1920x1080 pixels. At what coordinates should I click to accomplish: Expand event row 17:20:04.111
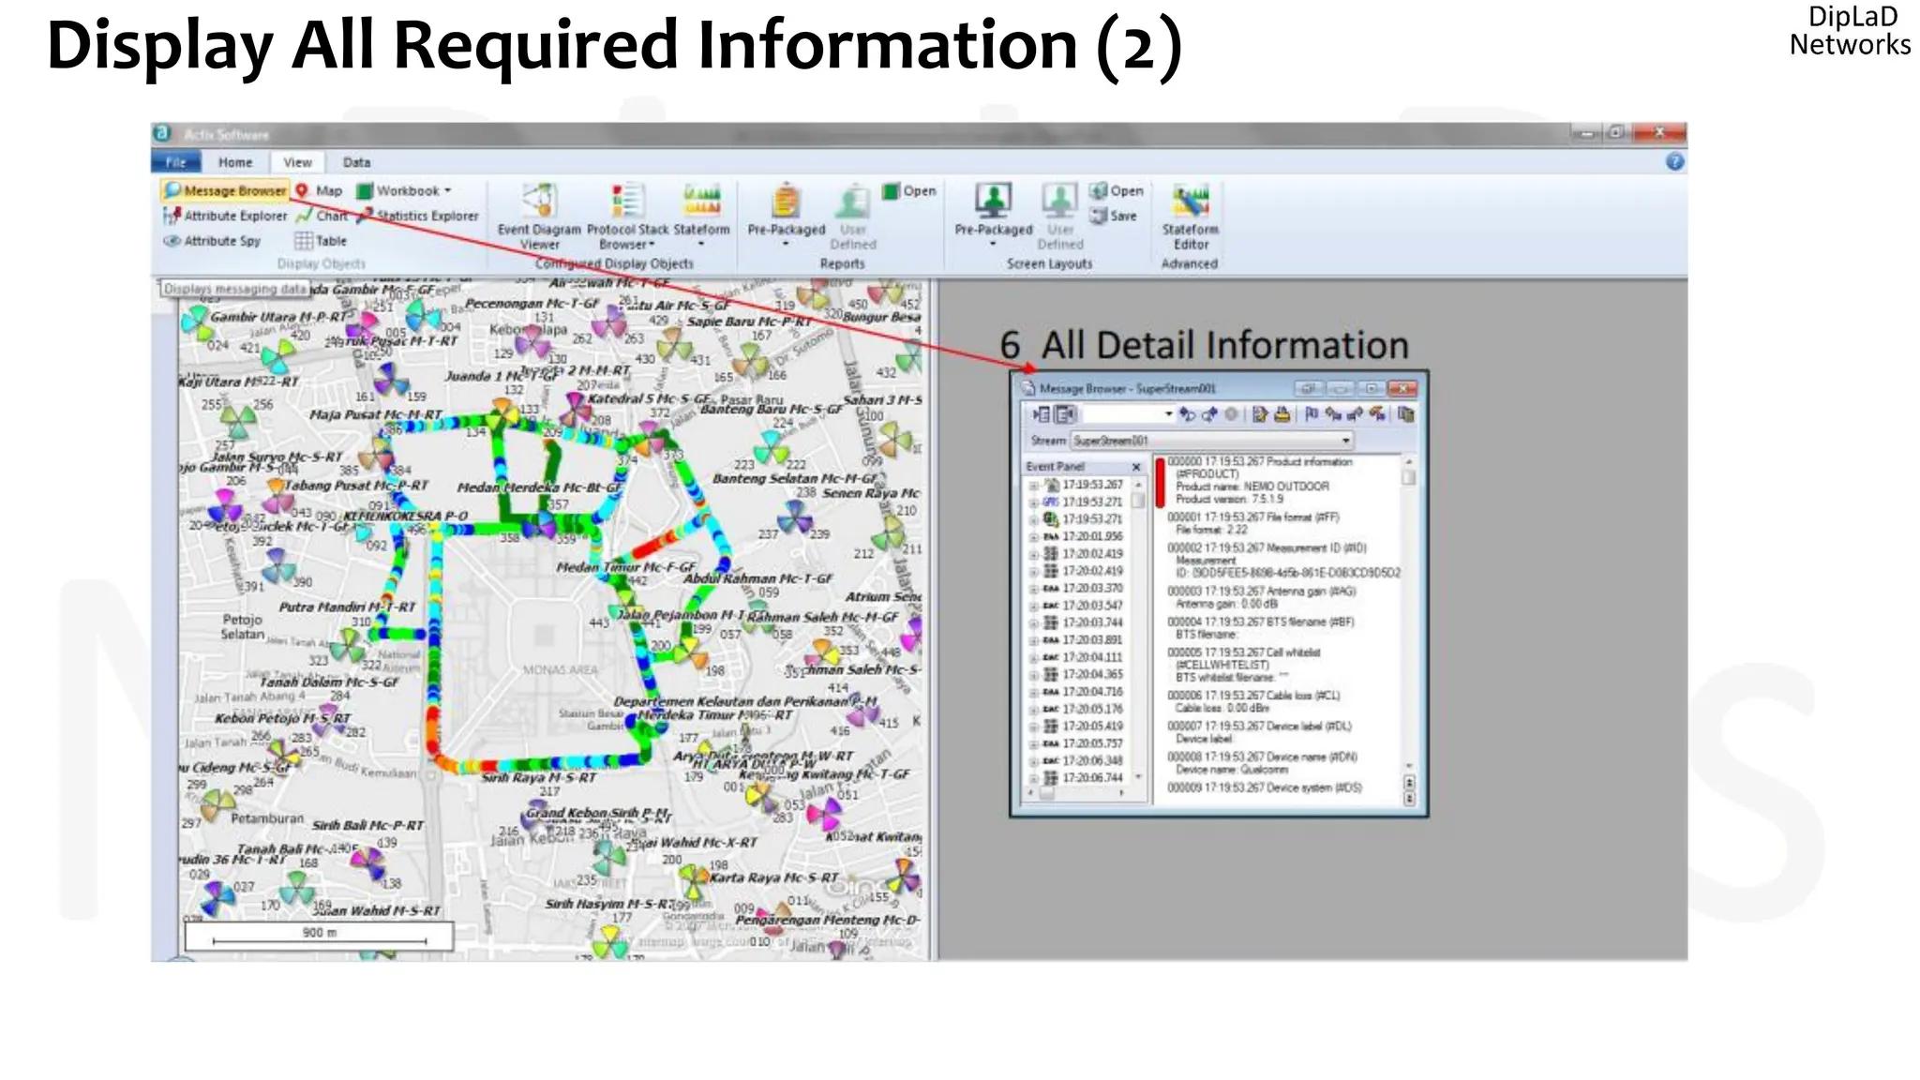(1034, 658)
